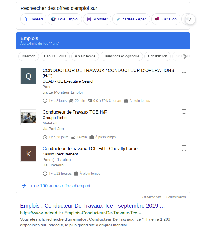Filter jobs by Construction

click(157, 56)
